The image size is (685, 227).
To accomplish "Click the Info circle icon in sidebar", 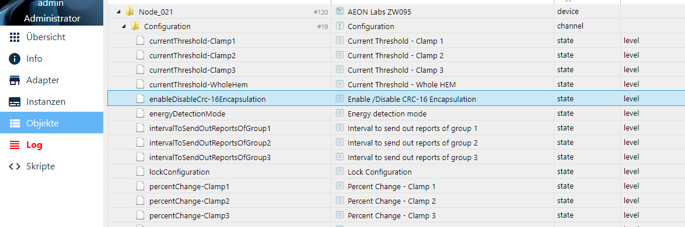I will [15, 59].
